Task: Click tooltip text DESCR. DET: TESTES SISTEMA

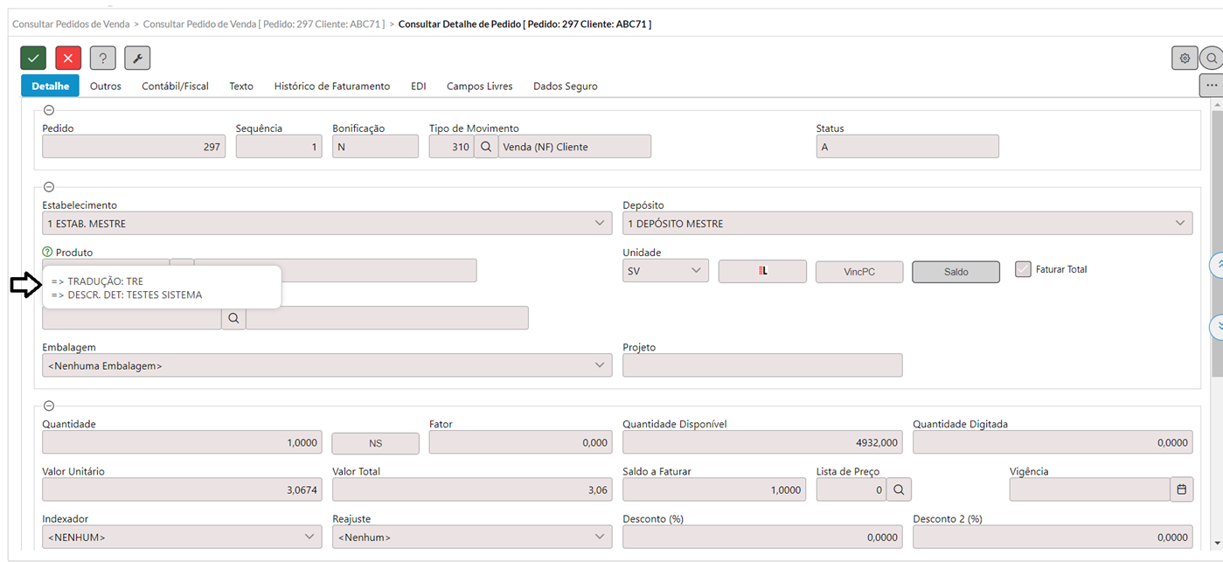Action: [127, 295]
